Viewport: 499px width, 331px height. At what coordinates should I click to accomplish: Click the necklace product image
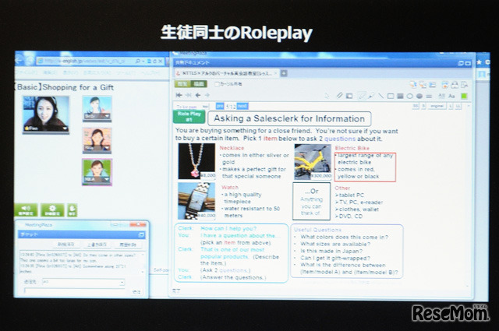(x=196, y=161)
